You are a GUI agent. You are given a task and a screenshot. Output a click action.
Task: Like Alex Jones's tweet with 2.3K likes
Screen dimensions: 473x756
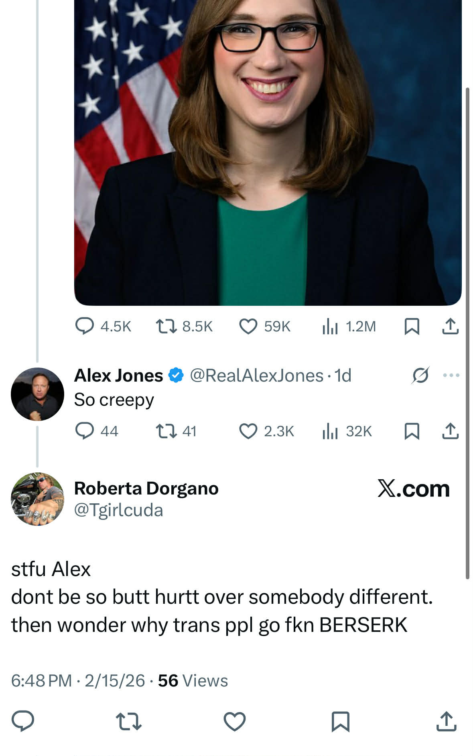(248, 431)
